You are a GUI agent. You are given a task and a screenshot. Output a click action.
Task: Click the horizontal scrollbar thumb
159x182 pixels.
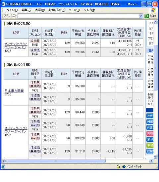[56, 161]
